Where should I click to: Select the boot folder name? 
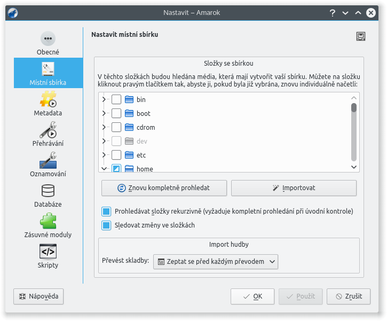pos(144,113)
